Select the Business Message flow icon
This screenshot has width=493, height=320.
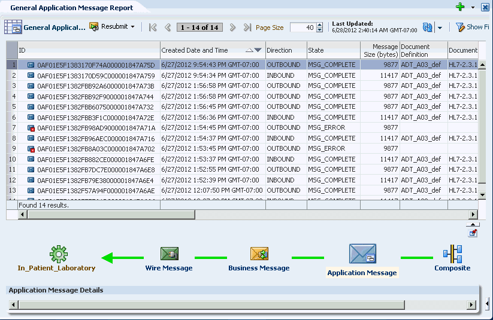click(x=259, y=254)
